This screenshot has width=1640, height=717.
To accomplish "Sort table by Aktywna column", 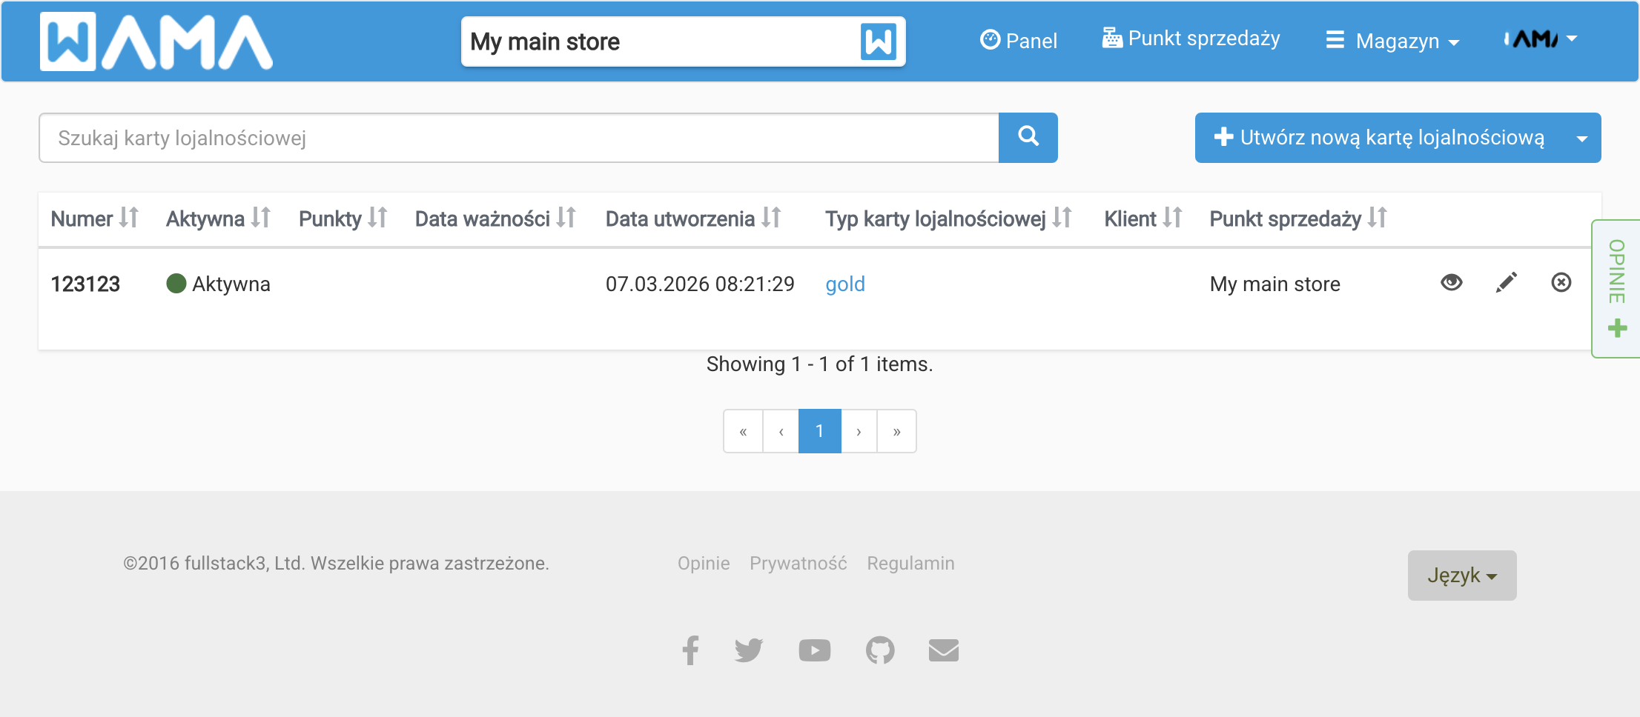I will pos(218,219).
